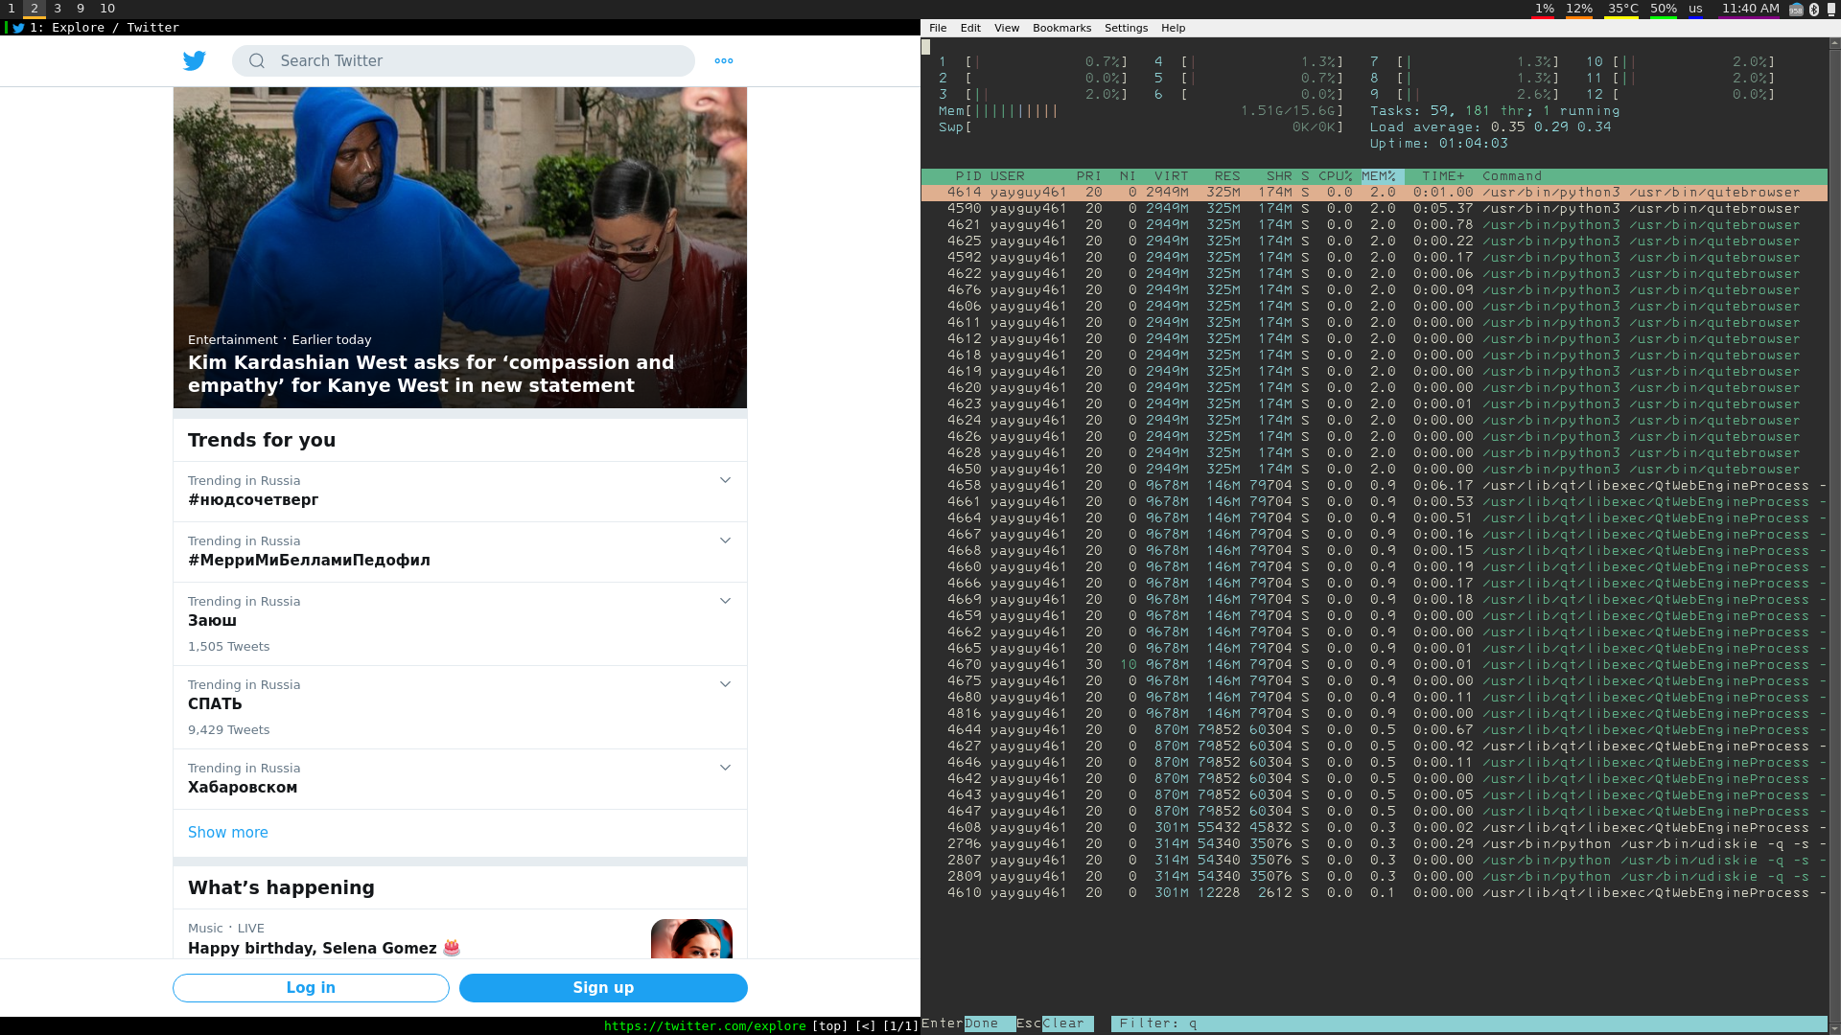Image resolution: width=1841 pixels, height=1035 pixels.
Task: Switch to workspace 1
Action: (x=12, y=9)
